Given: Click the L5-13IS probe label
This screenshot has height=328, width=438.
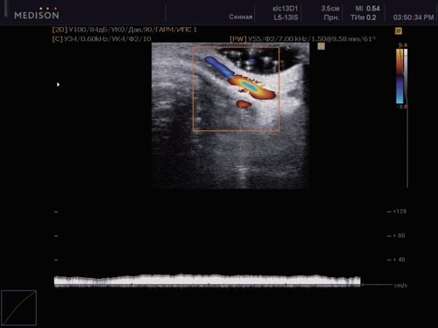Looking at the screenshot, I should 286,17.
